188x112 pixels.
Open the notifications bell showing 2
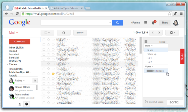[x=153, y=22]
